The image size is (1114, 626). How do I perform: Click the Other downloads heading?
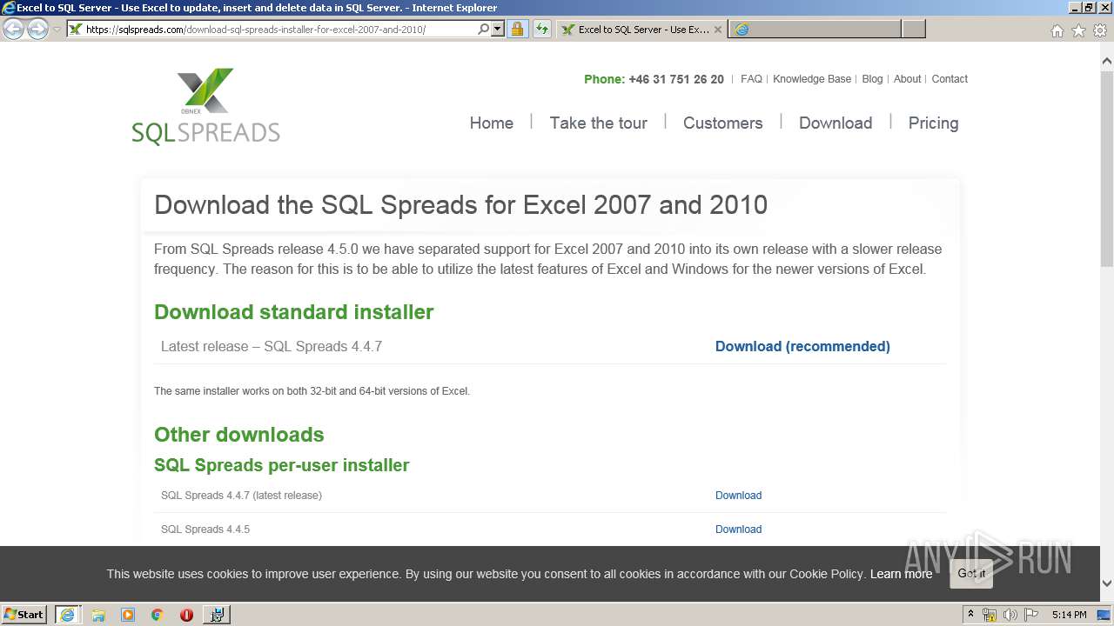coord(238,435)
